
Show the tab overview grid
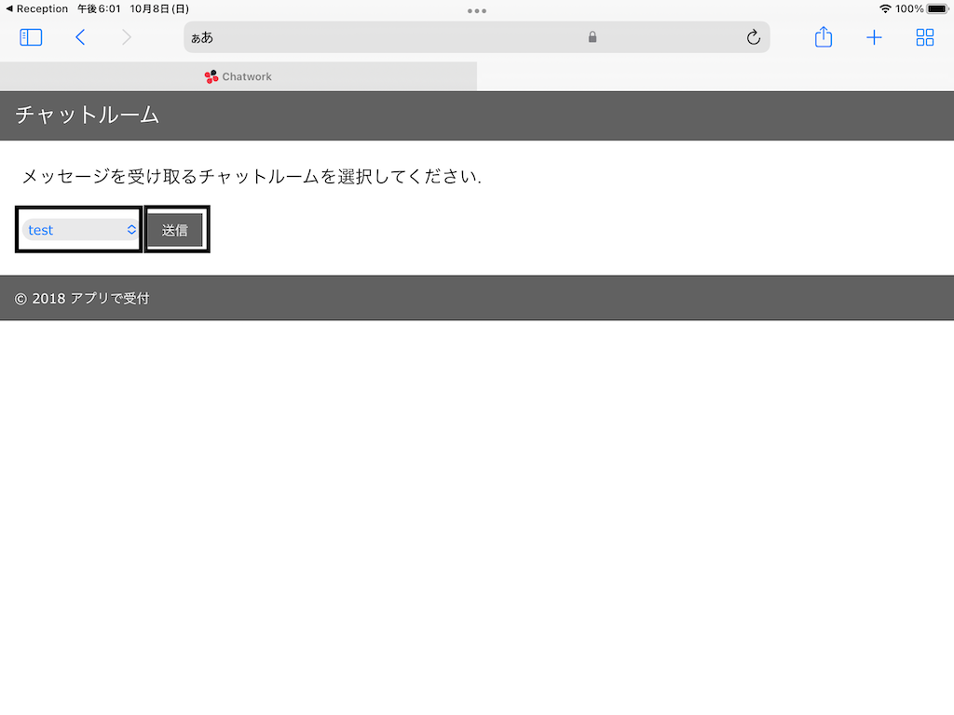tap(925, 37)
